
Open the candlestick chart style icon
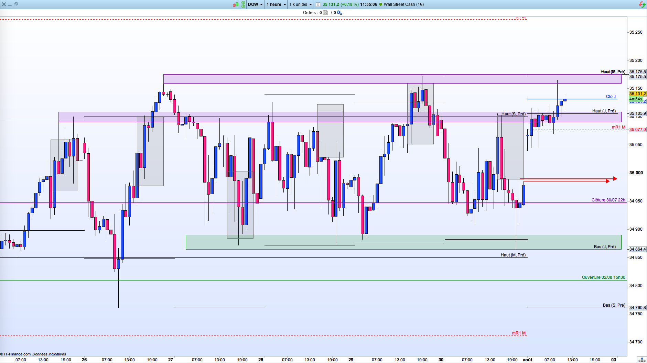click(236, 4)
